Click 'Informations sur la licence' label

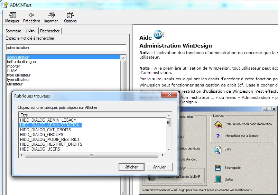click(x=241, y=136)
